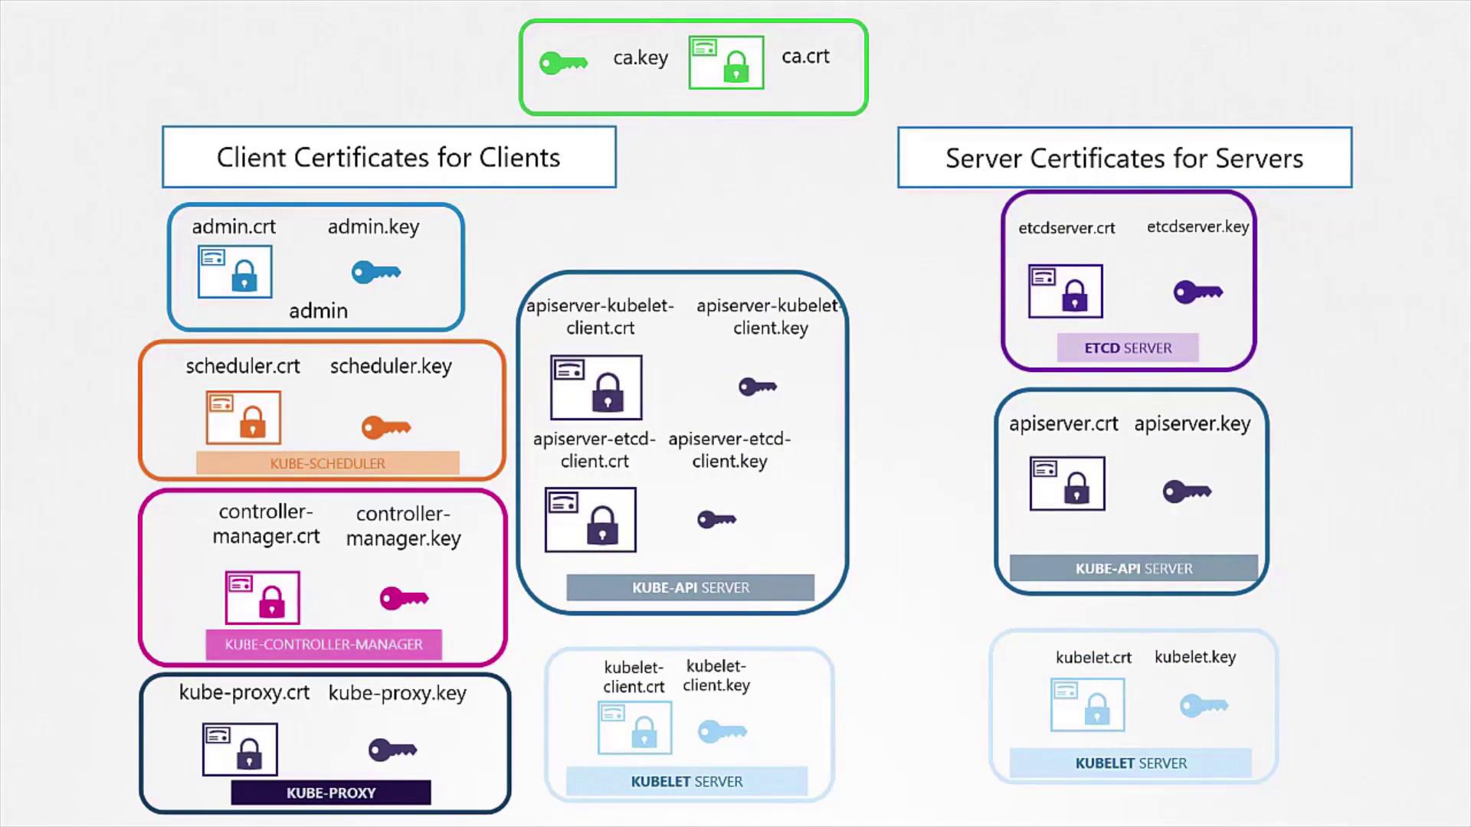Click the apiserver.crt certificate icon

[1067, 484]
